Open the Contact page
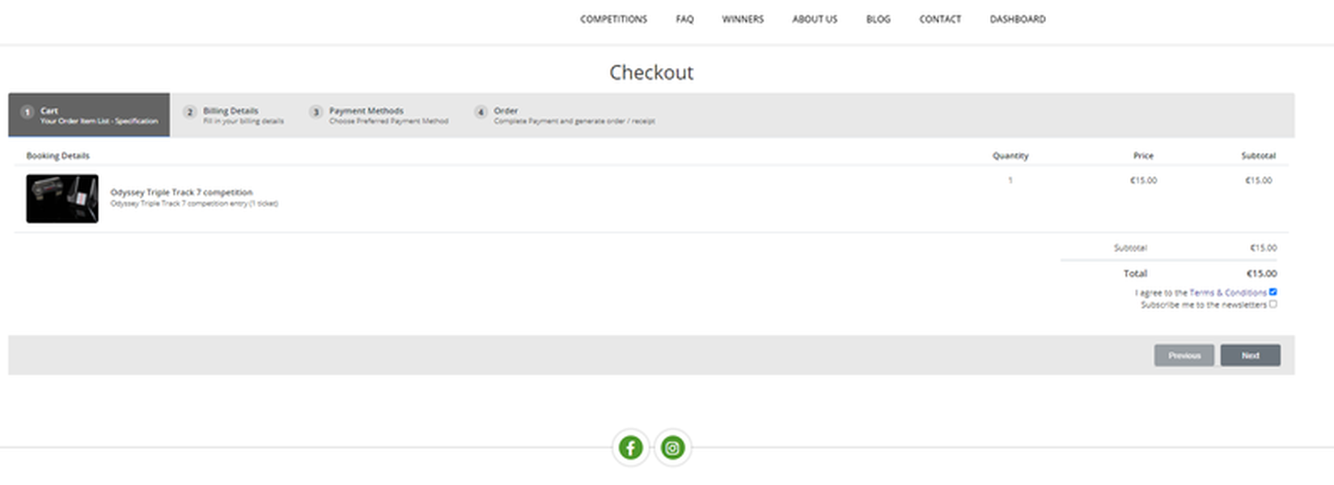Image resolution: width=1334 pixels, height=485 pixels. point(940,19)
